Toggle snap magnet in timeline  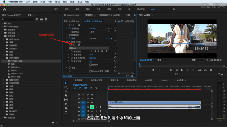point(80,88)
